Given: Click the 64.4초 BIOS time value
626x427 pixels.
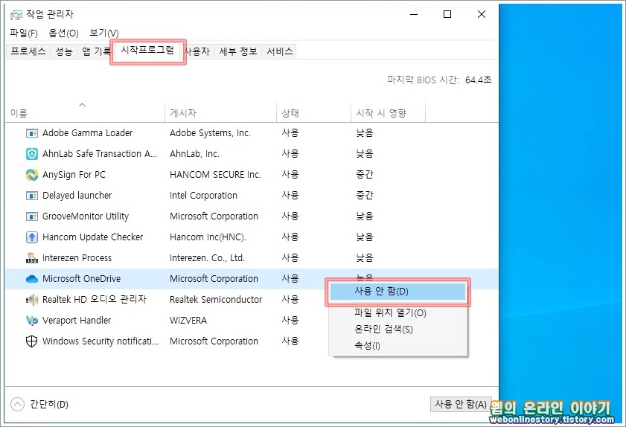Looking at the screenshot, I should (x=479, y=80).
